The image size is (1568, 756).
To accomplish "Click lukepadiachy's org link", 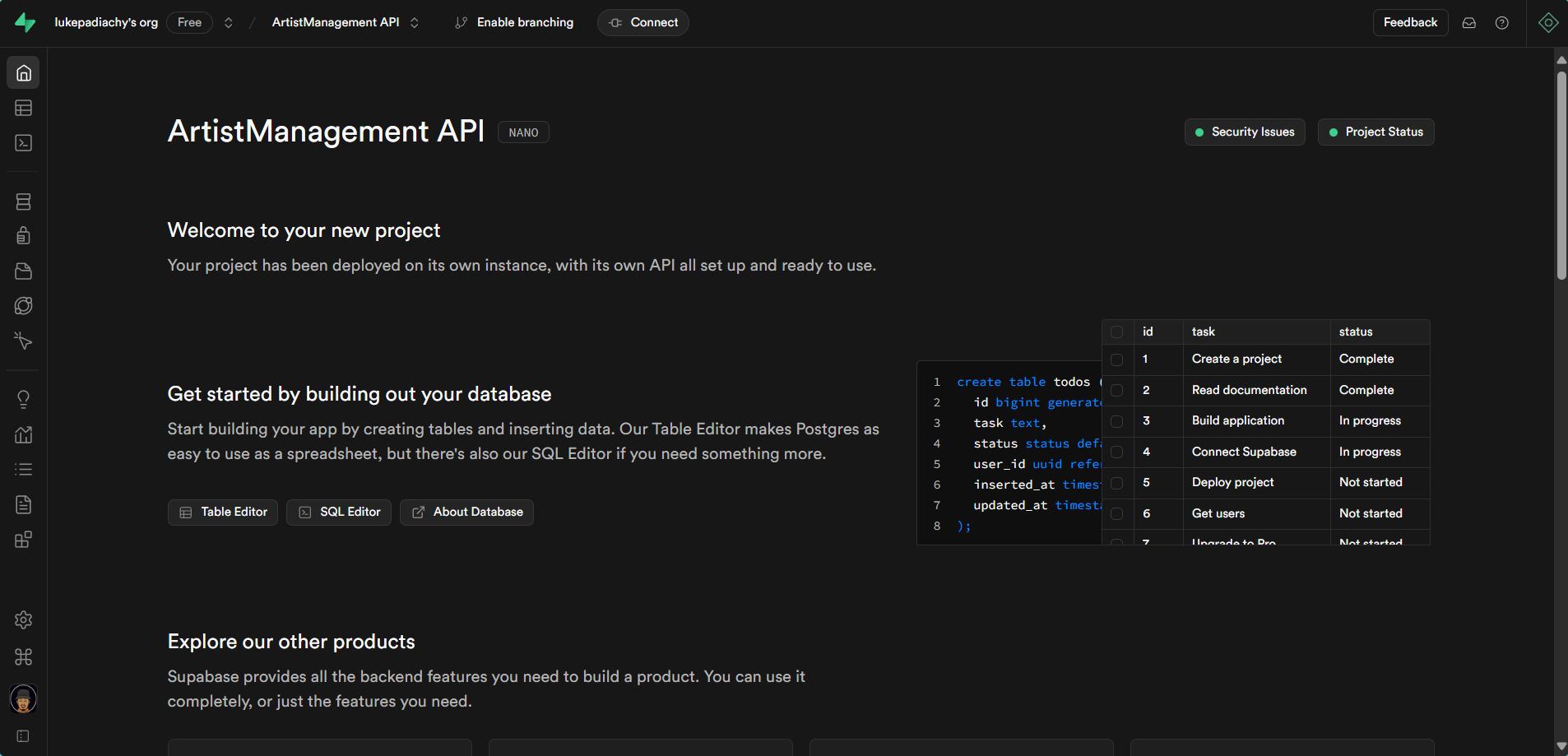I will click(106, 23).
